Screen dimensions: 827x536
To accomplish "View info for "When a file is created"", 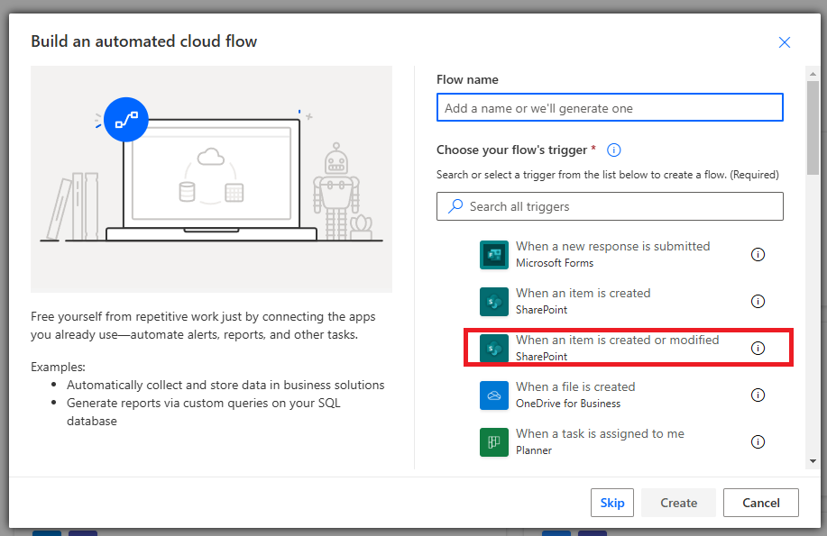I will [x=758, y=395].
